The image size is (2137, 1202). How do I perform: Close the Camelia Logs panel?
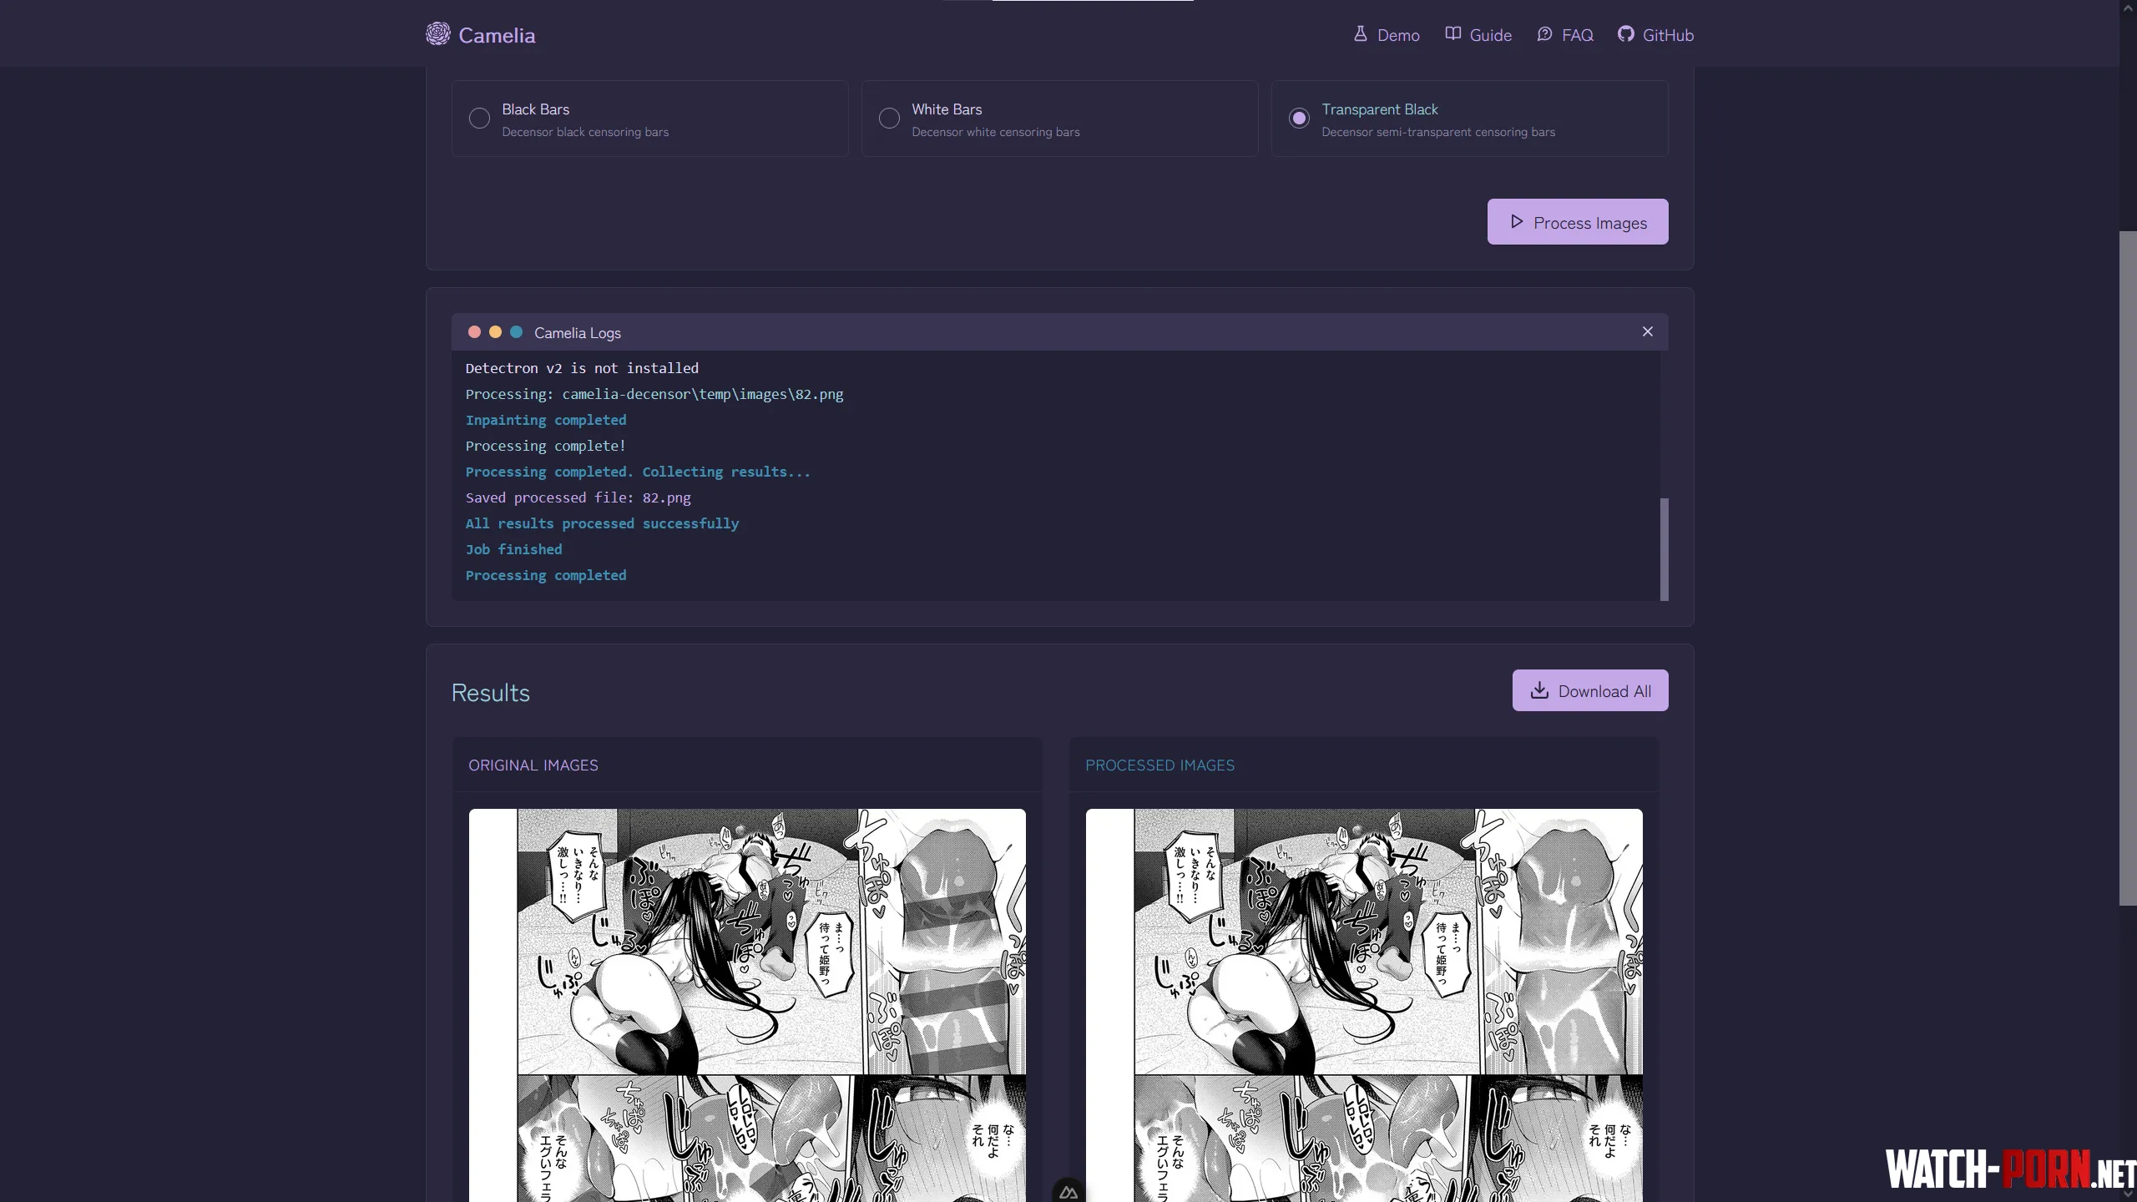point(1647,332)
